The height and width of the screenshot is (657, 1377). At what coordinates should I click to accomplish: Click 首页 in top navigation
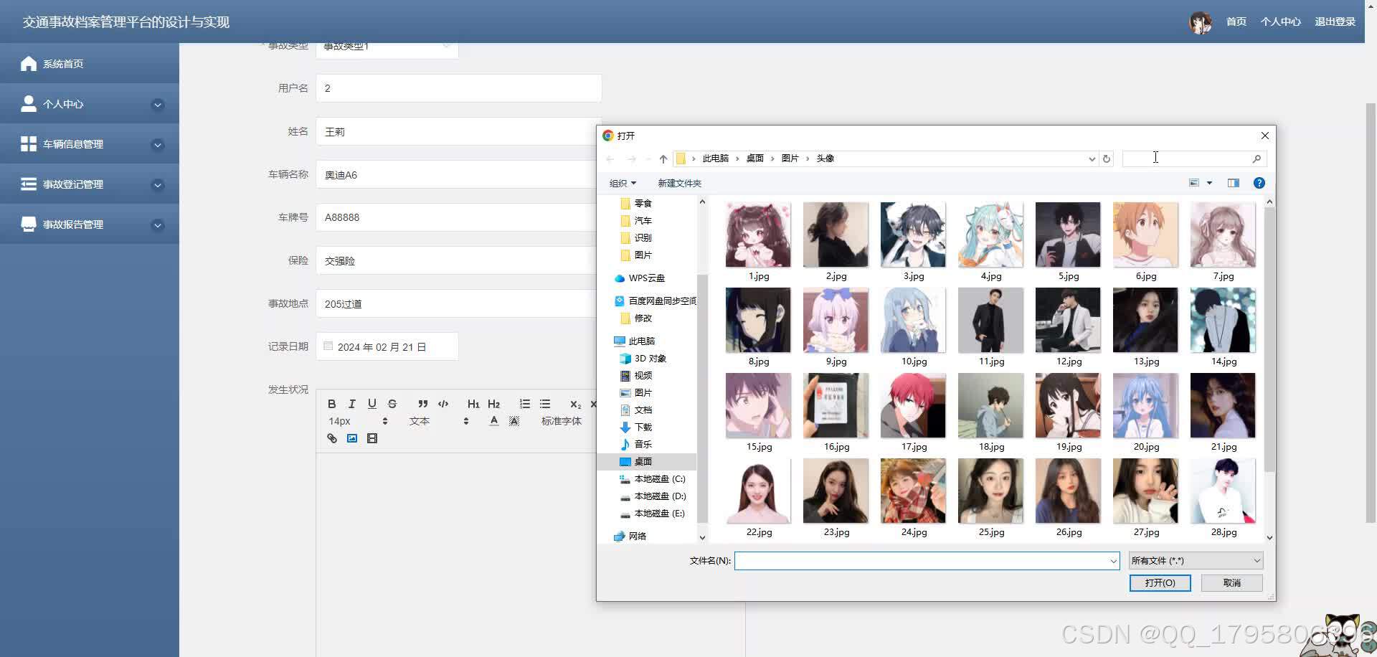coord(1236,22)
